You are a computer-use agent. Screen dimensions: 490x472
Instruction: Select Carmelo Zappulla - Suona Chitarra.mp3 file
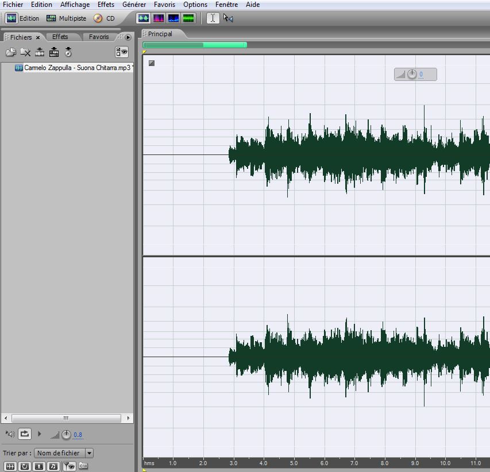(x=74, y=68)
